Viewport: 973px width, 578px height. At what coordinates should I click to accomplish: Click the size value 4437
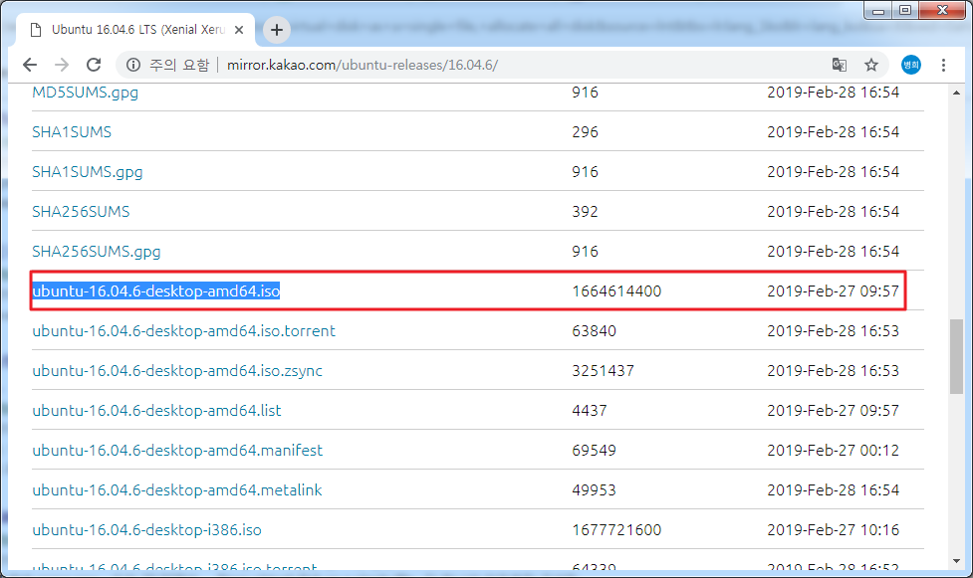click(x=590, y=411)
